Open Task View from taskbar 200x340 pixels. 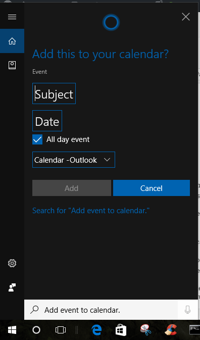click(61, 330)
